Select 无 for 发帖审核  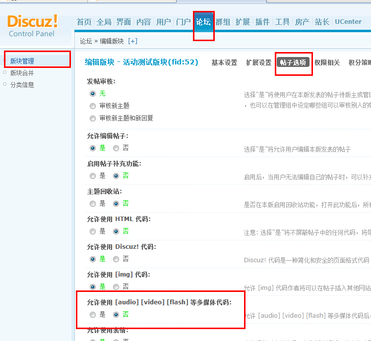(93, 94)
